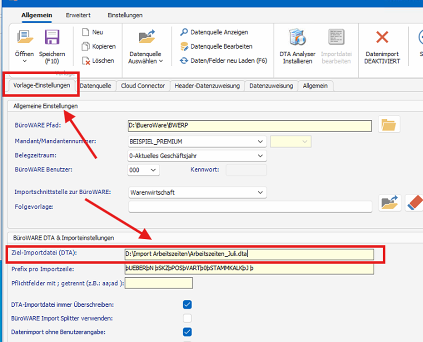Open the Mandantennummer yellow dropdown
The height and width of the screenshot is (342, 423).
[291, 142]
